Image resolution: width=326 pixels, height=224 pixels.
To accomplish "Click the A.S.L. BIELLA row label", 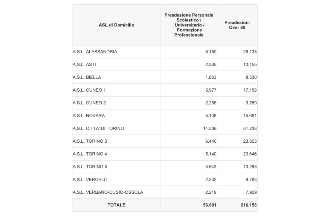I will pos(87,77).
